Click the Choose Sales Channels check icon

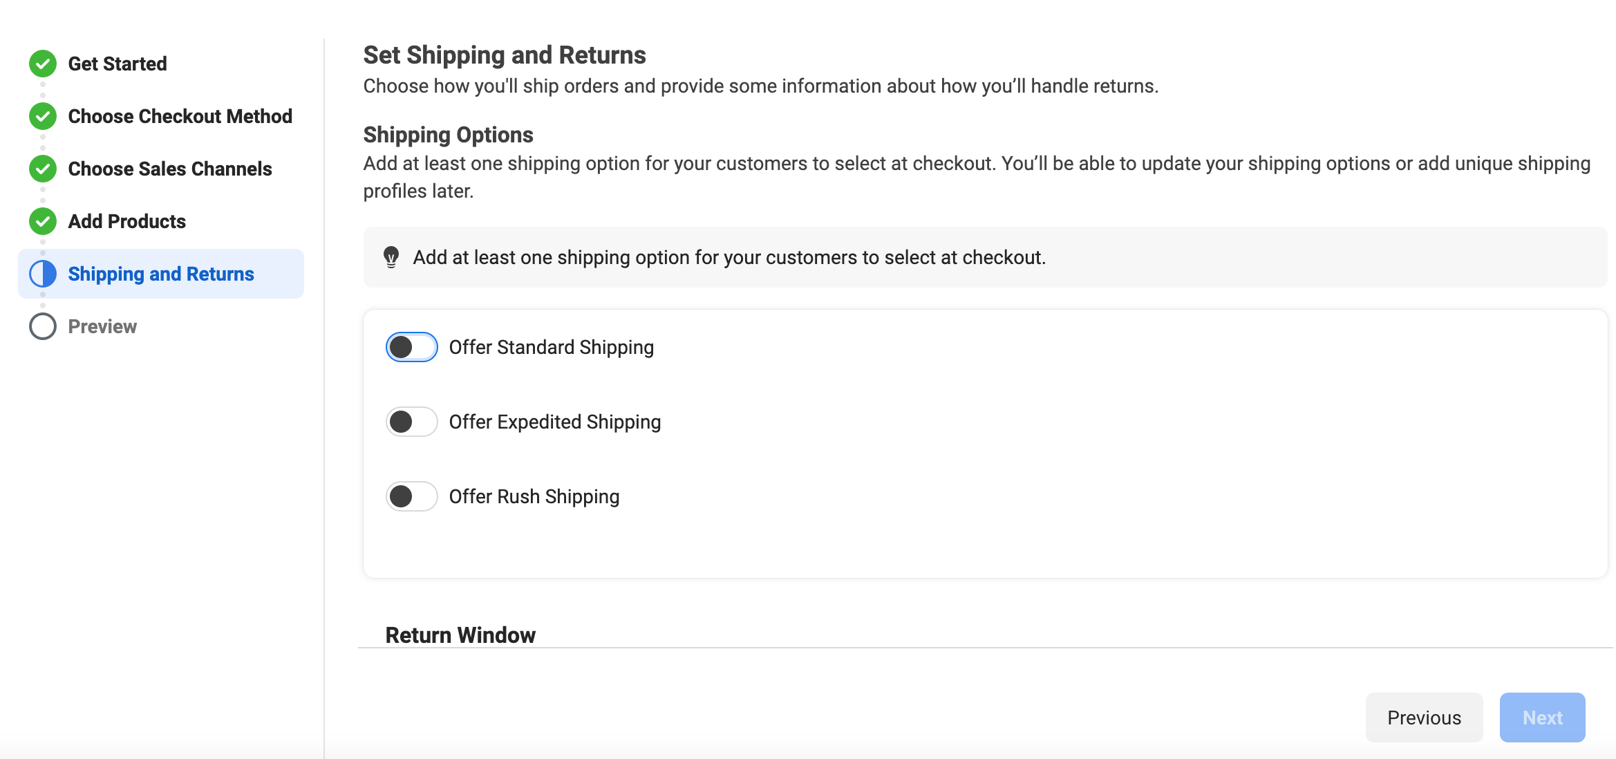[x=42, y=169]
